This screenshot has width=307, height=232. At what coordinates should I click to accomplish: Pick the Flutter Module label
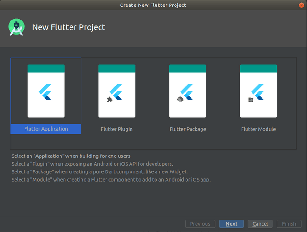(x=258, y=129)
